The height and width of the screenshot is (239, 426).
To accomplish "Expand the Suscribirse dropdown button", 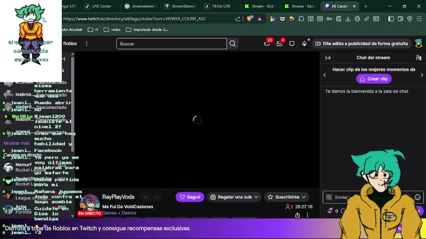I will (x=287, y=197).
